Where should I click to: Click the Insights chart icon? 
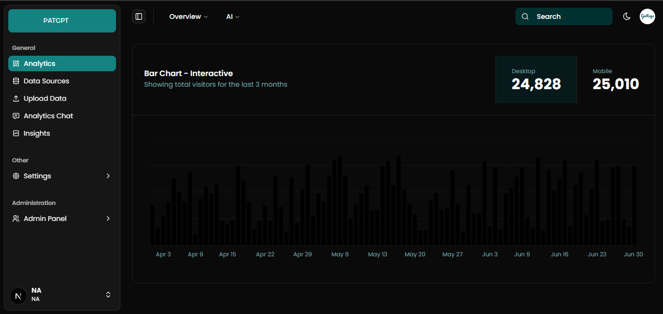click(16, 133)
